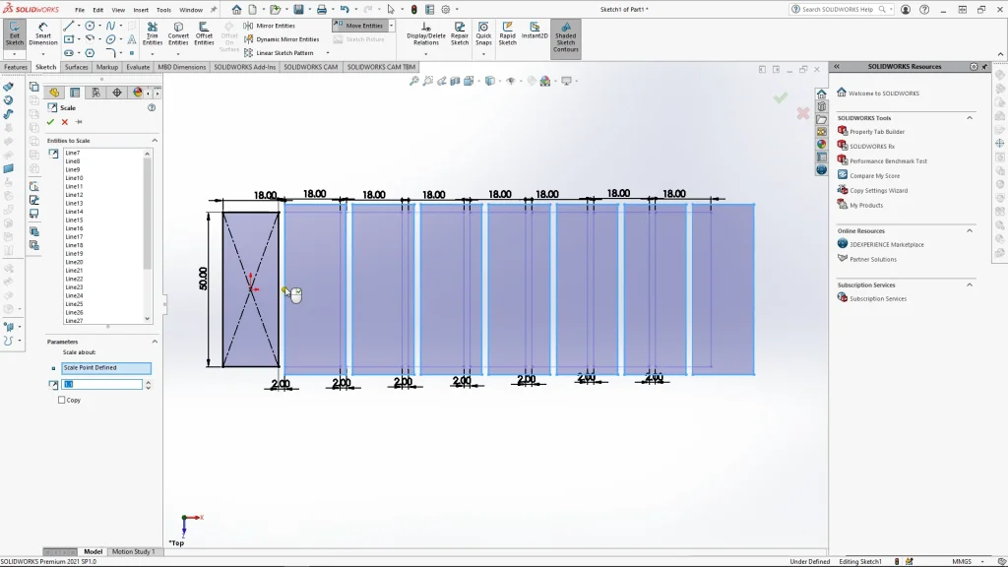Image resolution: width=1008 pixels, height=567 pixels.
Task: Open the Move Entities dropdown arrow
Action: 391,26
